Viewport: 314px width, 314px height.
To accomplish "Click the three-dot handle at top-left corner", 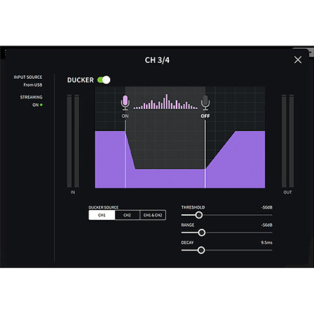I will click(x=5, y=52).
